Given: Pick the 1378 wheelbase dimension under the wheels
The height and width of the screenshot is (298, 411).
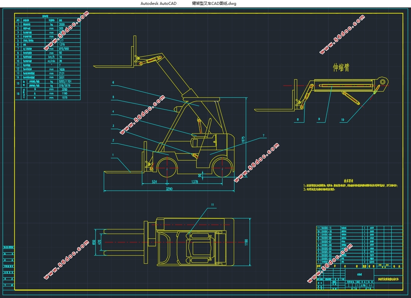Looking at the screenshot, I should click(194, 182).
